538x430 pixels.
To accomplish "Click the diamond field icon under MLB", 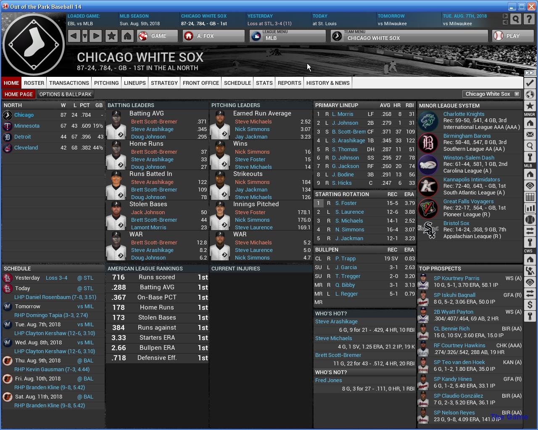I will pyautogui.click(x=530, y=186).
